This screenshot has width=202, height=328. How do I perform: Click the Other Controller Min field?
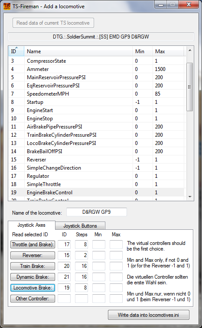click(99, 299)
